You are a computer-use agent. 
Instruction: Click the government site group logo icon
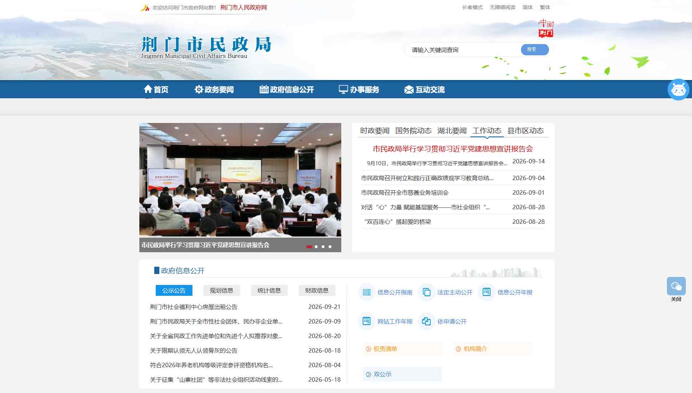pos(145,8)
